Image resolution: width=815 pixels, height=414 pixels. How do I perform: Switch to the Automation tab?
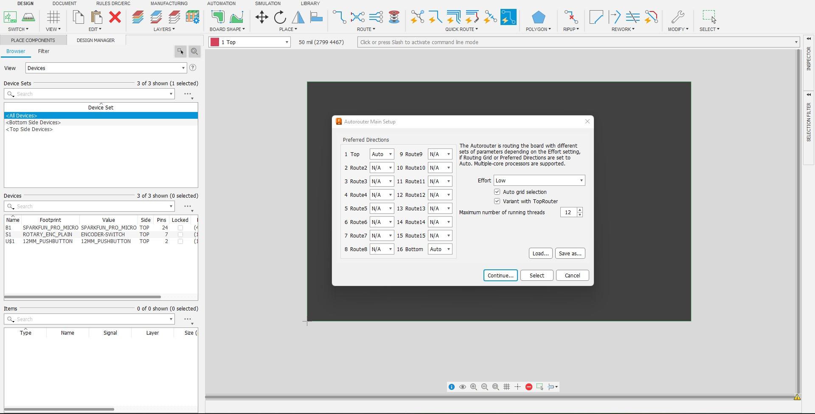[x=221, y=3]
